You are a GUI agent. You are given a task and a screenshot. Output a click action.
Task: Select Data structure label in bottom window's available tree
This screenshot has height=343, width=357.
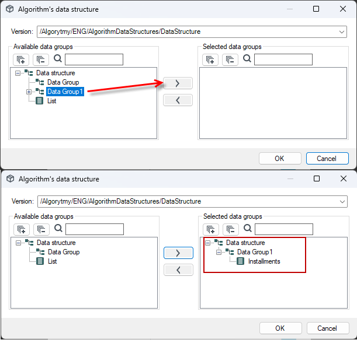(x=56, y=243)
